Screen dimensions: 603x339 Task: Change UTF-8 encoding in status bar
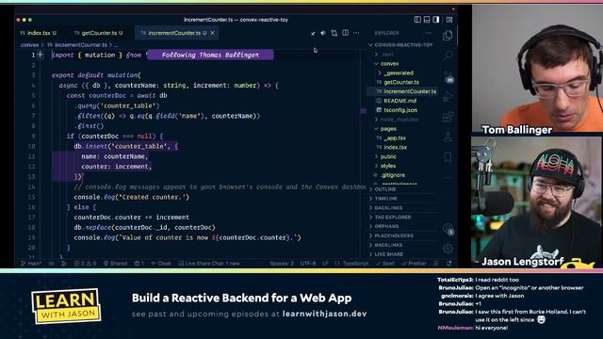pos(308,264)
